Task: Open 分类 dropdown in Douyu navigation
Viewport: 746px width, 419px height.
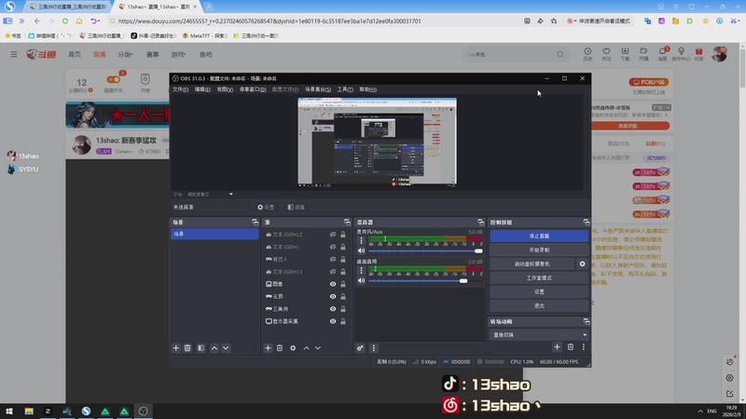Action: [125, 55]
